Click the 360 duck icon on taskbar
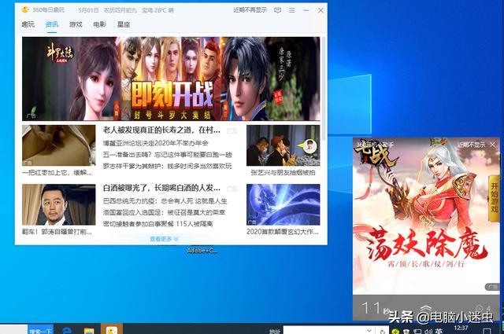The image size is (504, 334). pyautogui.click(x=112, y=329)
